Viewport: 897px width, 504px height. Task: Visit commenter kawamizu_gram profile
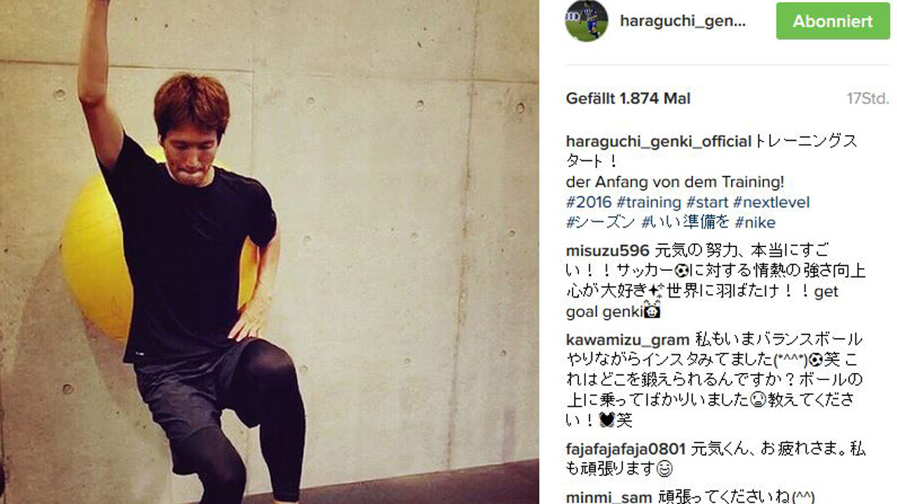point(628,339)
